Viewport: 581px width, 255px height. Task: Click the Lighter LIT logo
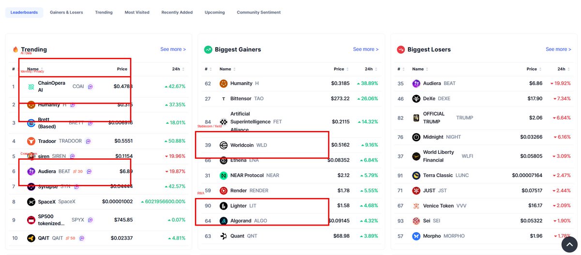coord(224,206)
